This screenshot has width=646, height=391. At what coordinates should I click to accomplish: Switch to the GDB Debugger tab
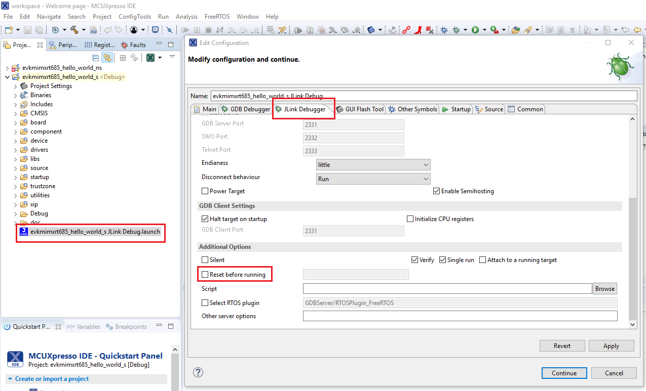tap(245, 109)
